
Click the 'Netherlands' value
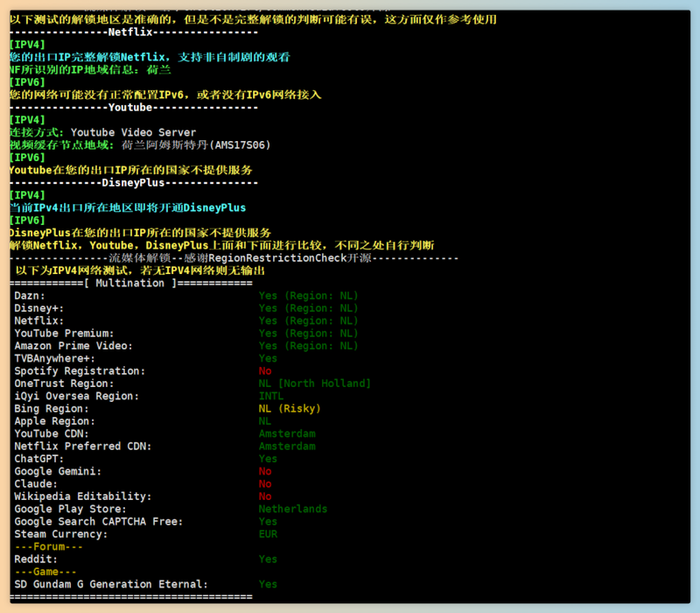click(293, 509)
